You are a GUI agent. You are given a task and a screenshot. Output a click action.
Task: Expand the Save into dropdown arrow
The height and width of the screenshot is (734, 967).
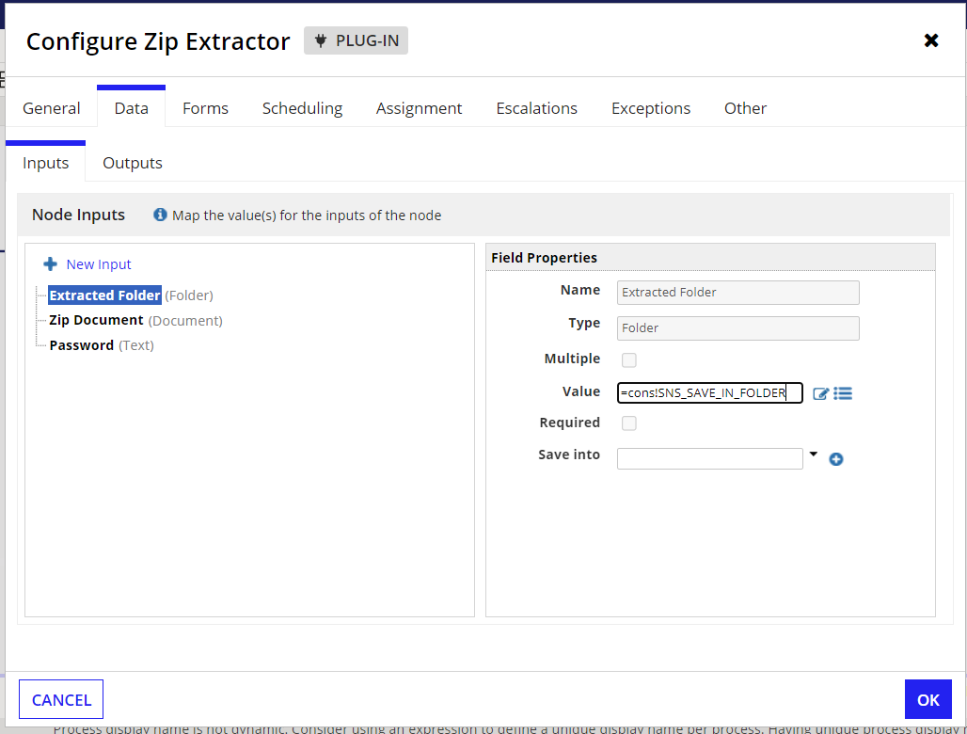[x=814, y=455]
